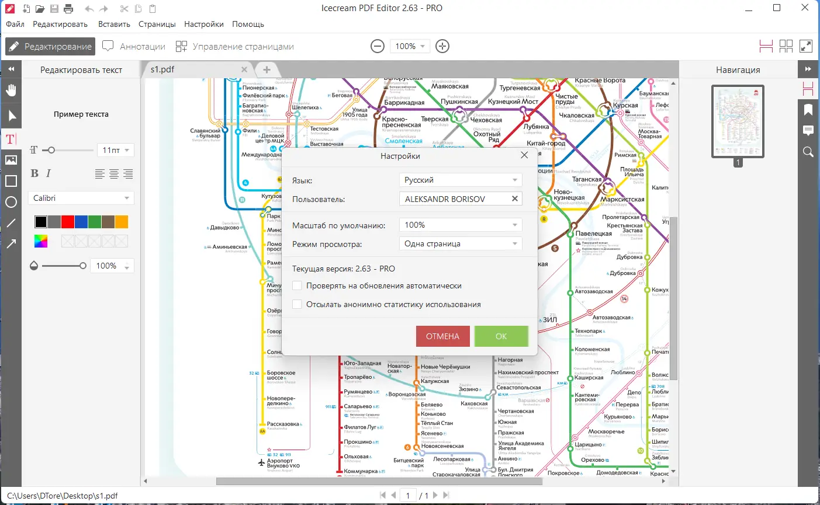The width and height of the screenshot is (820, 505).
Task: Select the Line drawing tool
Action: (11, 223)
